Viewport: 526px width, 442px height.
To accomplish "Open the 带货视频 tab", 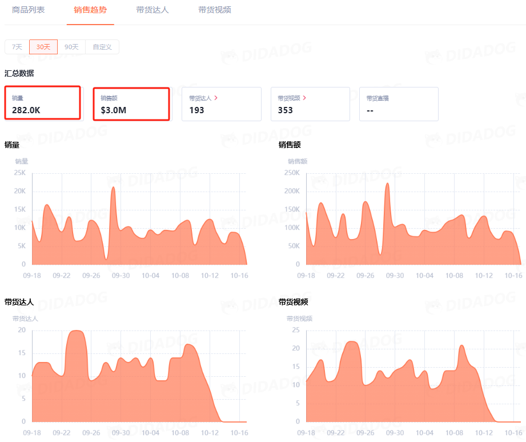I will pyautogui.click(x=215, y=10).
